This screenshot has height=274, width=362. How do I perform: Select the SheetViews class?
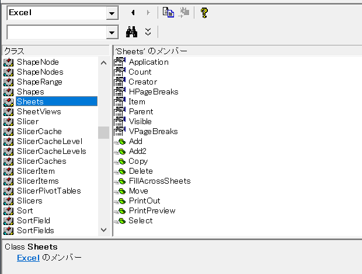[39, 111]
